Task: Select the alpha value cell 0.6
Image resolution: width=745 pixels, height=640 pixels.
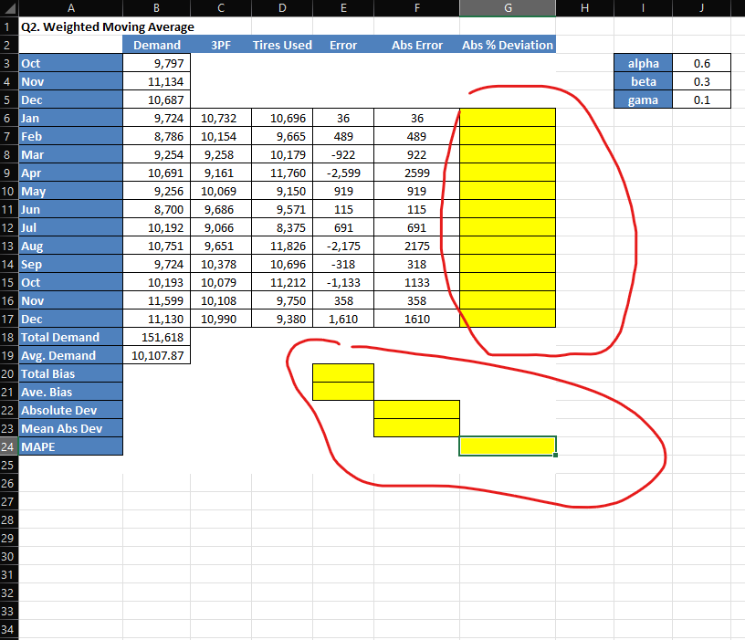Action: tap(702, 63)
